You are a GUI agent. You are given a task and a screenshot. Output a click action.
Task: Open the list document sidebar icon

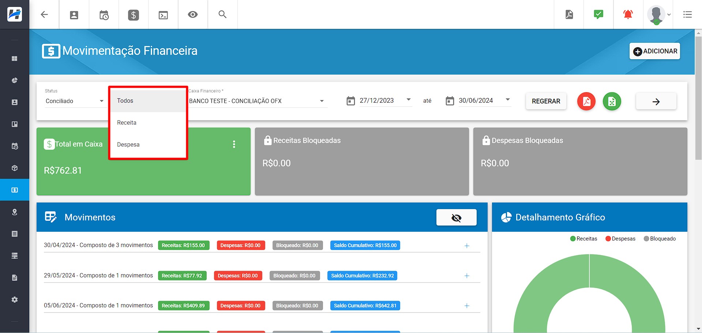(15, 234)
